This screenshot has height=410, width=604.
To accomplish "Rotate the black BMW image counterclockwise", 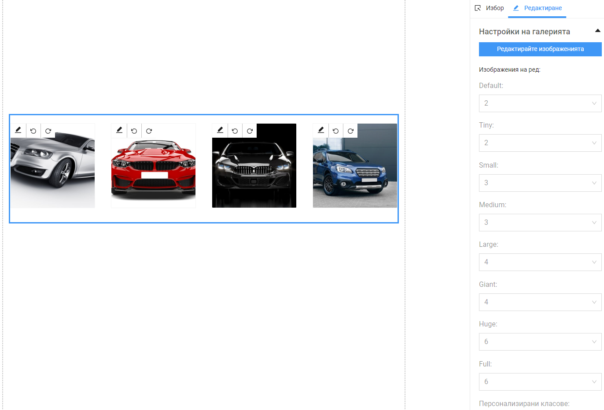I will 235,131.
